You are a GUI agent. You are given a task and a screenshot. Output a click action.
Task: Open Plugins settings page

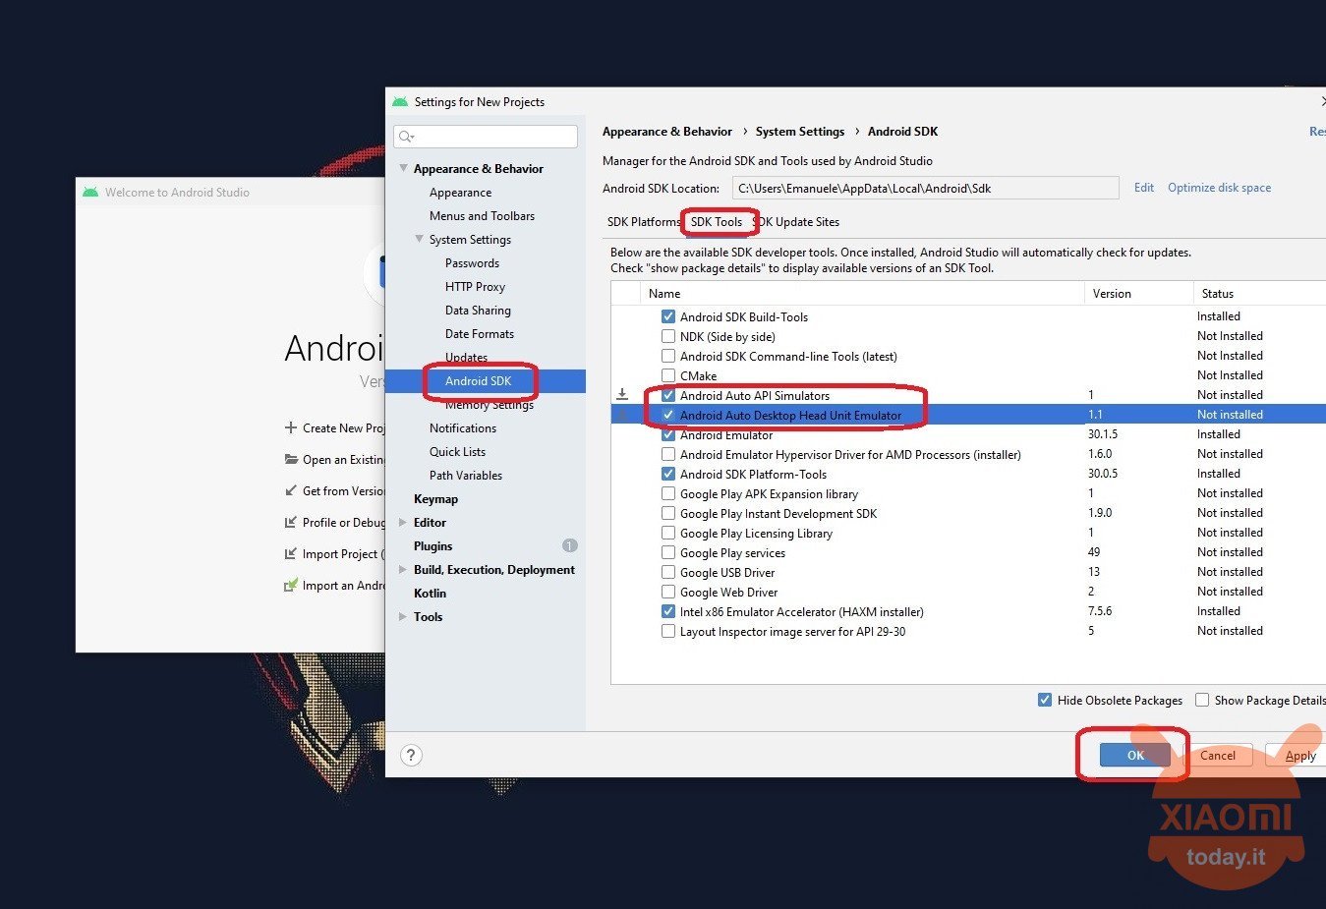pos(432,545)
